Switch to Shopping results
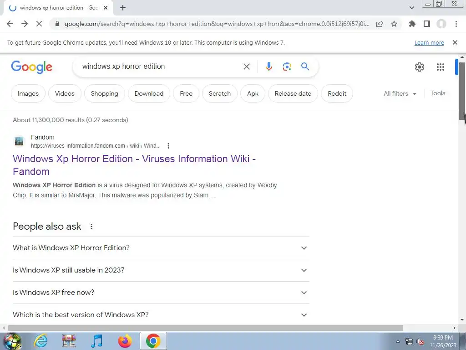 [x=105, y=93]
